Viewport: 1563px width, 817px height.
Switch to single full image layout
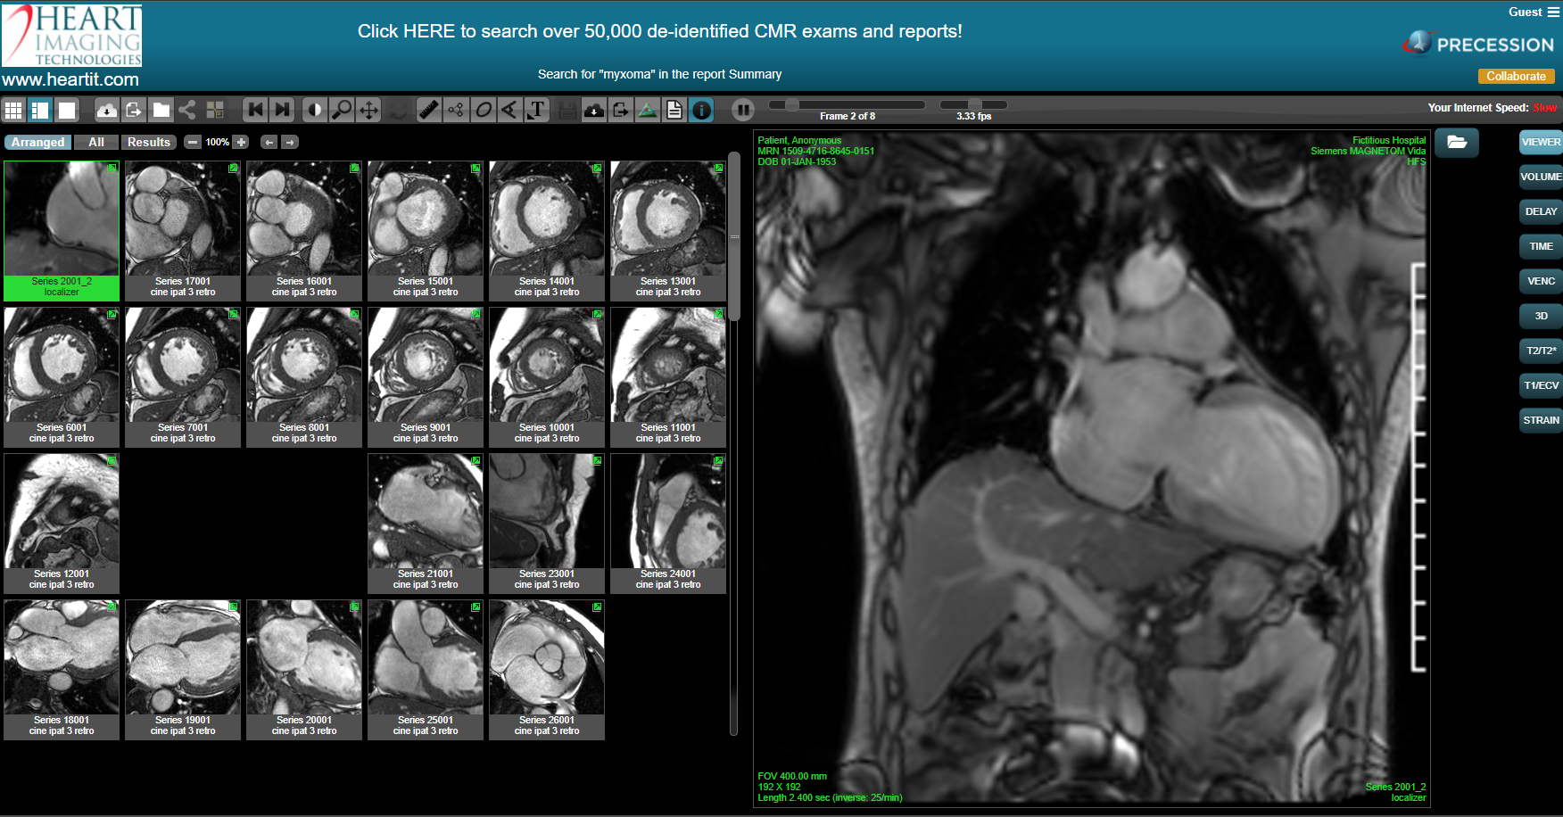67,110
